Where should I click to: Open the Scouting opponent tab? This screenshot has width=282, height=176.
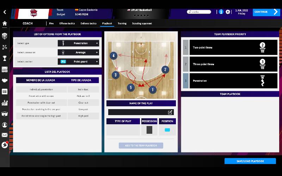pyautogui.click(x=142, y=24)
